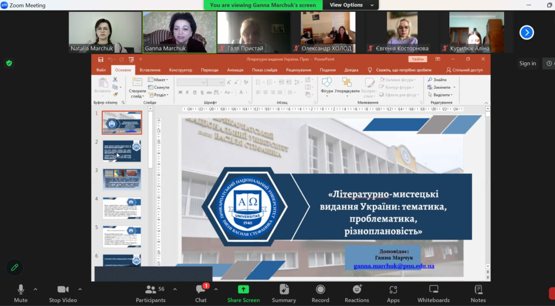The image size is (555, 306).
Task: Select slide 3 thumbnail in slide panel
Action: point(122,180)
